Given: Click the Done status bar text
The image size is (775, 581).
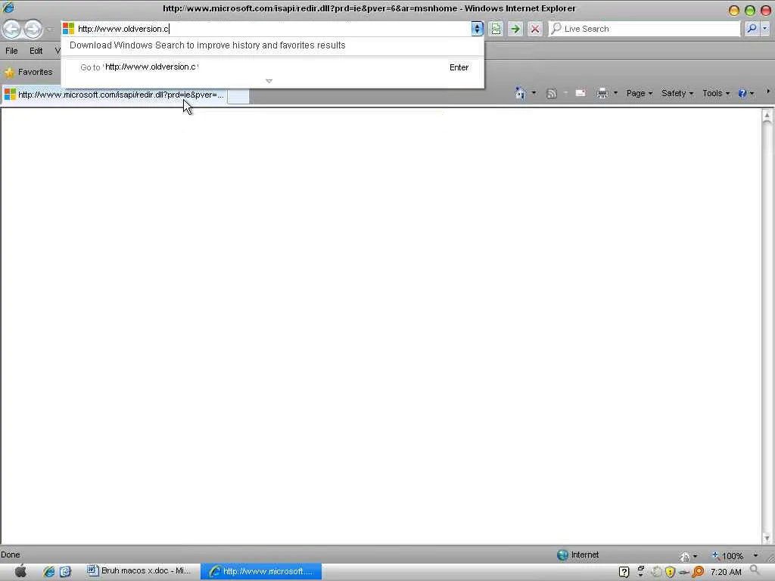Looking at the screenshot, I should 11,555.
